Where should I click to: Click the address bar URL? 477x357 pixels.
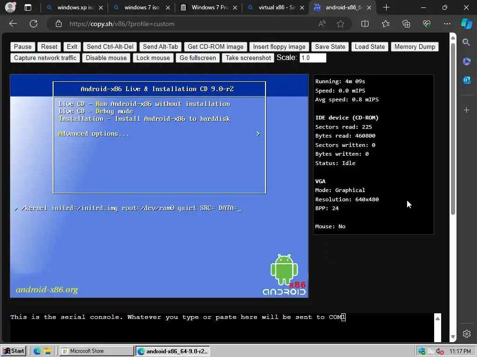point(122,24)
